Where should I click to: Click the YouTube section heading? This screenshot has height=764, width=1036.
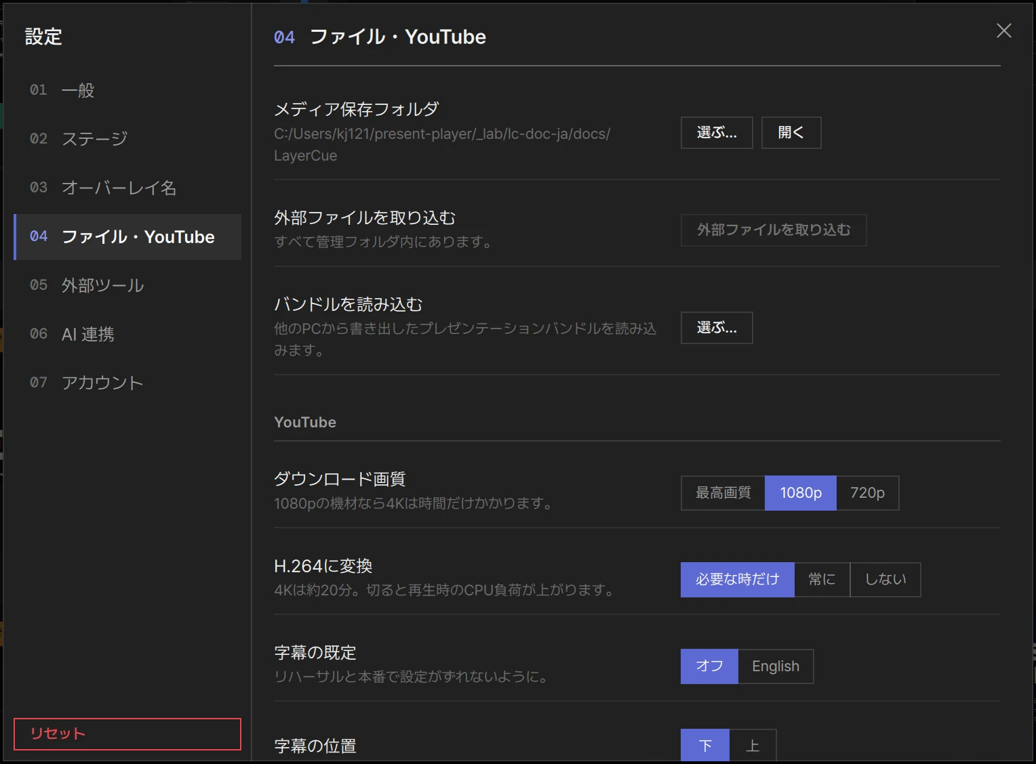305,423
